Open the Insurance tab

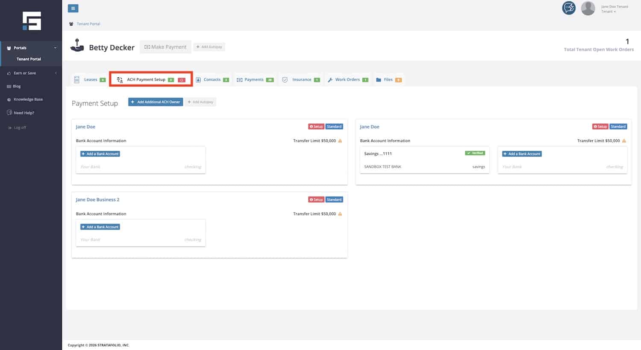click(301, 79)
